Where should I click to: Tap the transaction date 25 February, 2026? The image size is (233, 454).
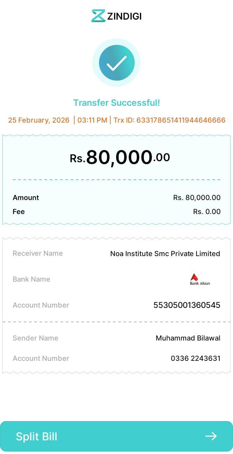click(x=39, y=120)
